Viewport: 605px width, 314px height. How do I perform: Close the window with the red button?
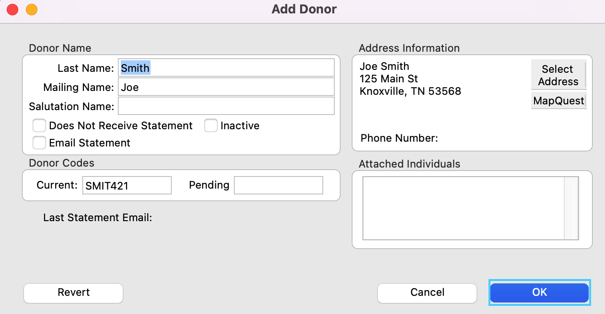pyautogui.click(x=12, y=9)
